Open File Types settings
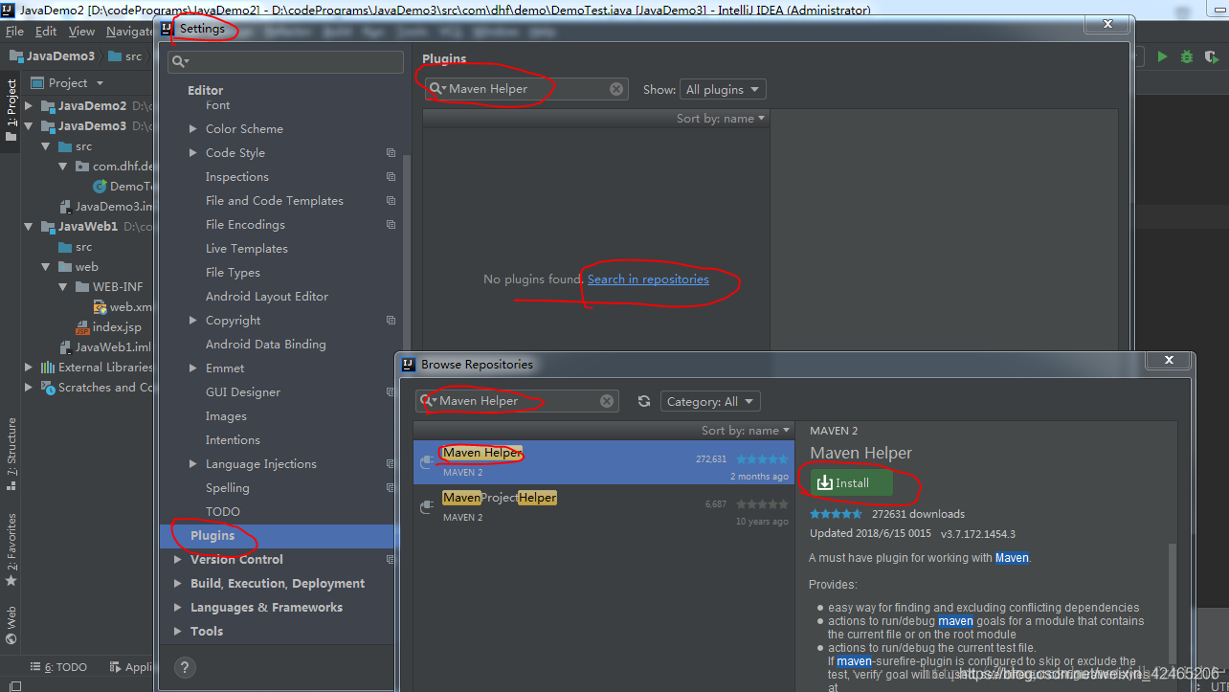 pos(233,273)
